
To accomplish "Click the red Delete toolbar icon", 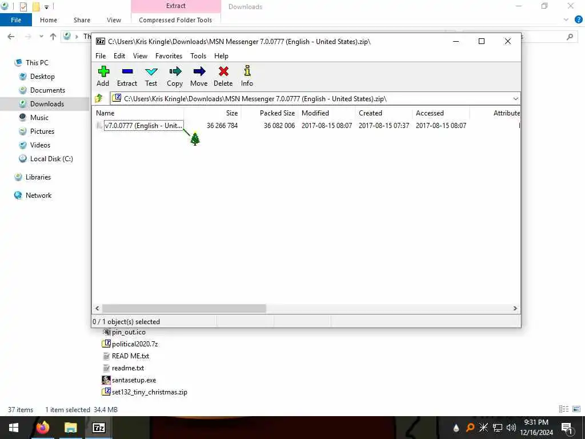I will tap(223, 77).
